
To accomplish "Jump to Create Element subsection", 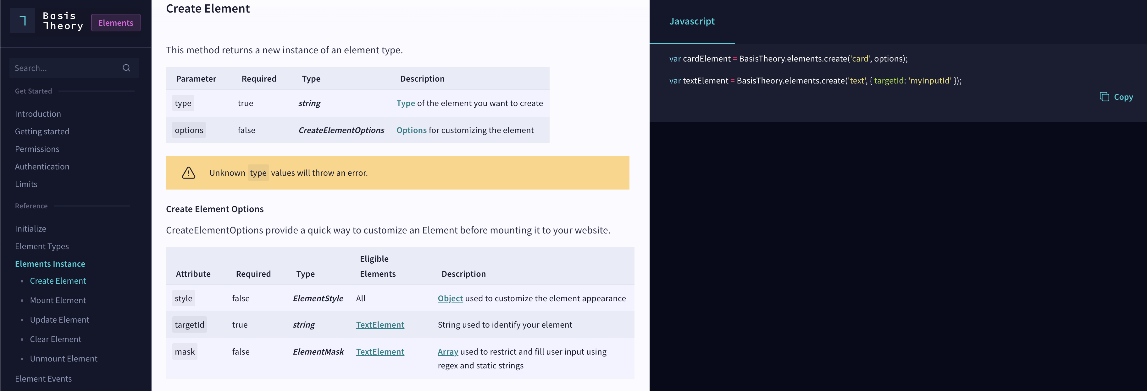I will pos(58,281).
